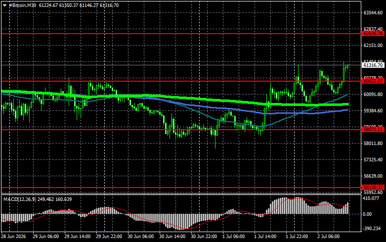Select the 58572.11 red price label

pyautogui.click(x=373, y=129)
